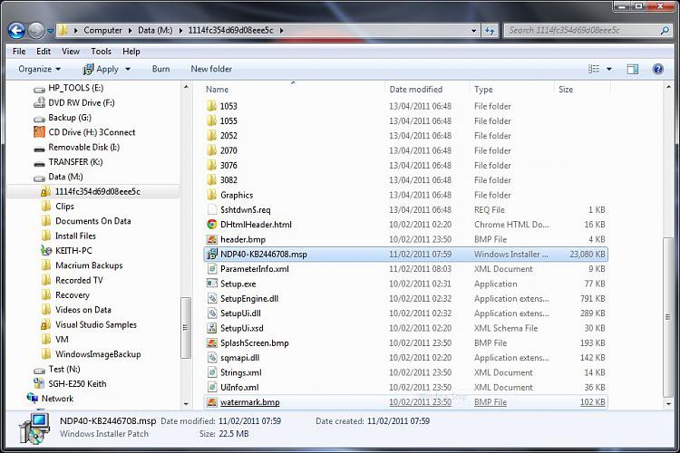Select DHtmlHeader.html Chrome file icon
This screenshot has width=680, height=453.
click(211, 225)
